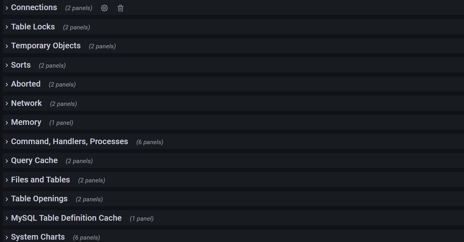Click the Files and Tables row title
The image size is (464, 242).
(40, 180)
